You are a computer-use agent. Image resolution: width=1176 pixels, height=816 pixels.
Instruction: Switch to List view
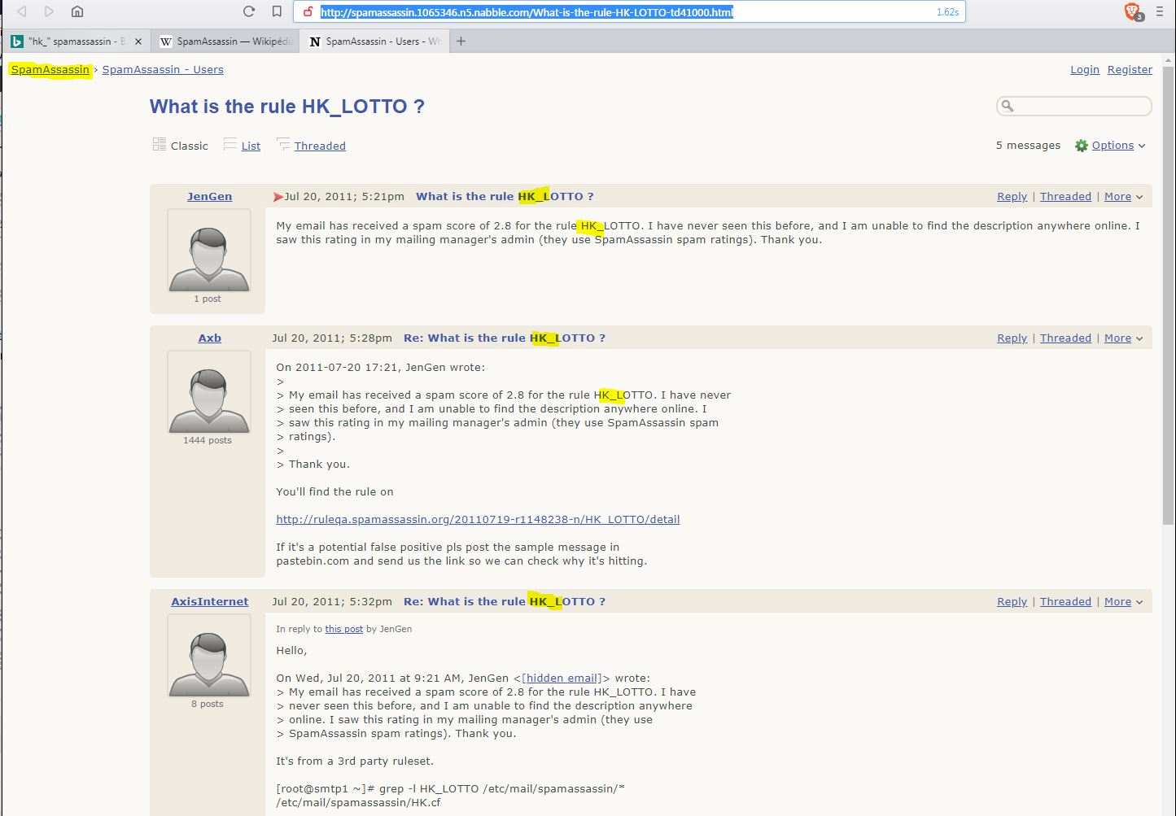tap(251, 146)
